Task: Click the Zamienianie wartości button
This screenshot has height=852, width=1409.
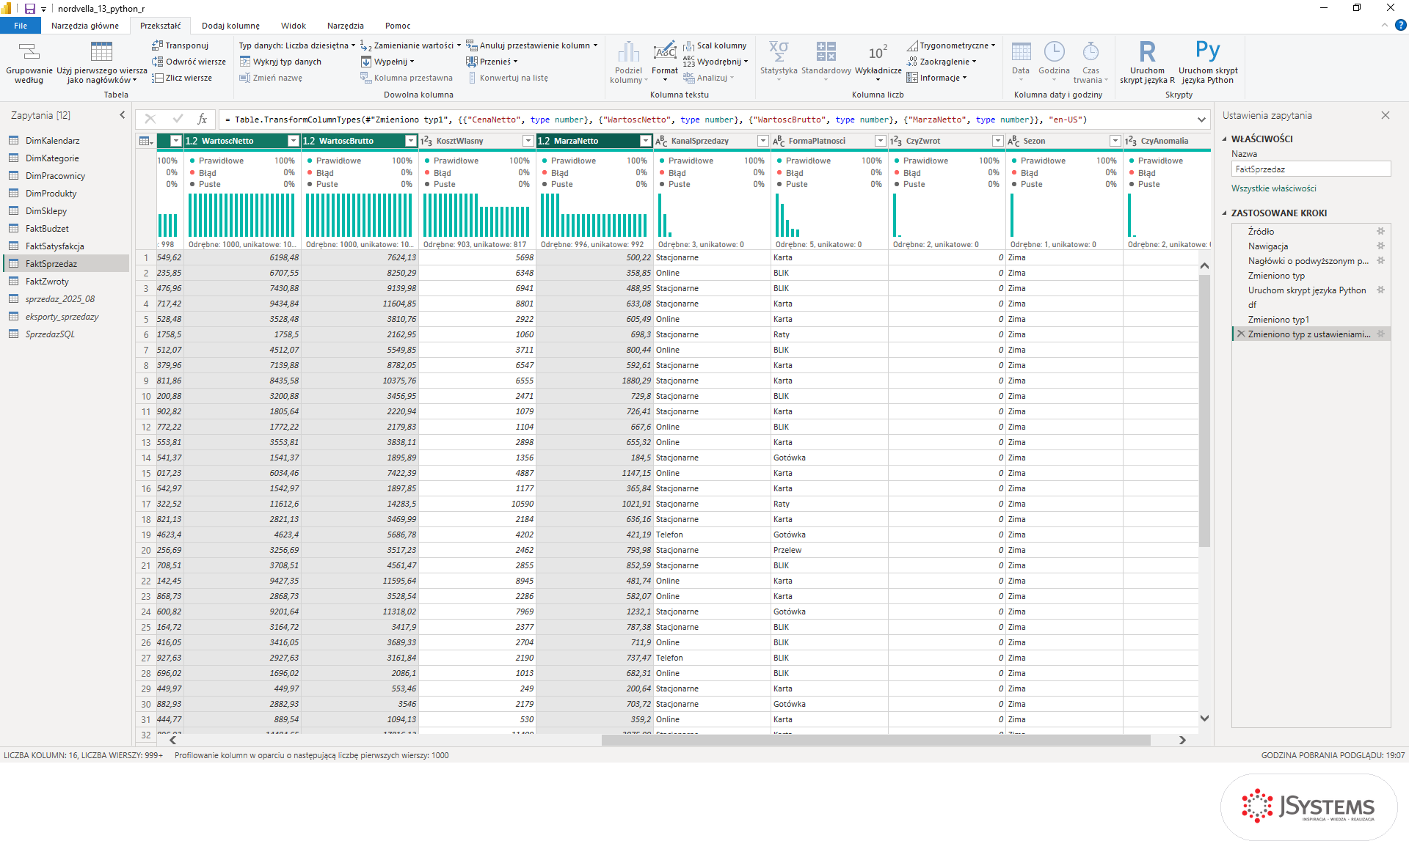Action: point(410,45)
